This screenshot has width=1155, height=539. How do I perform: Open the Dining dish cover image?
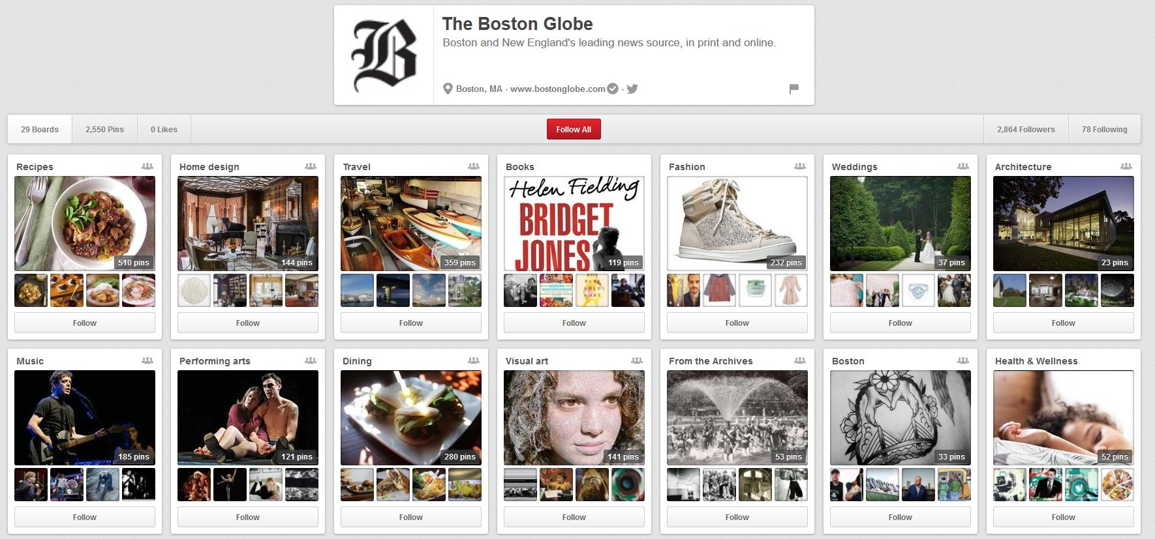click(x=411, y=418)
